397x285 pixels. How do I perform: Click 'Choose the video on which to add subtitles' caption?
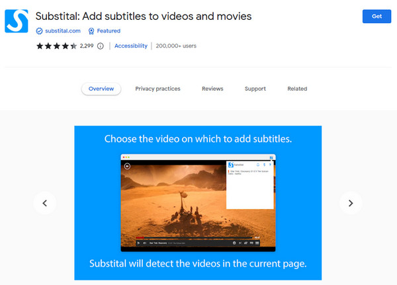pyautogui.click(x=198, y=139)
